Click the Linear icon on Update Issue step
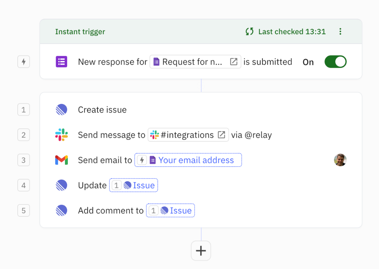Screen dimensions: 379x269 coord(61,185)
